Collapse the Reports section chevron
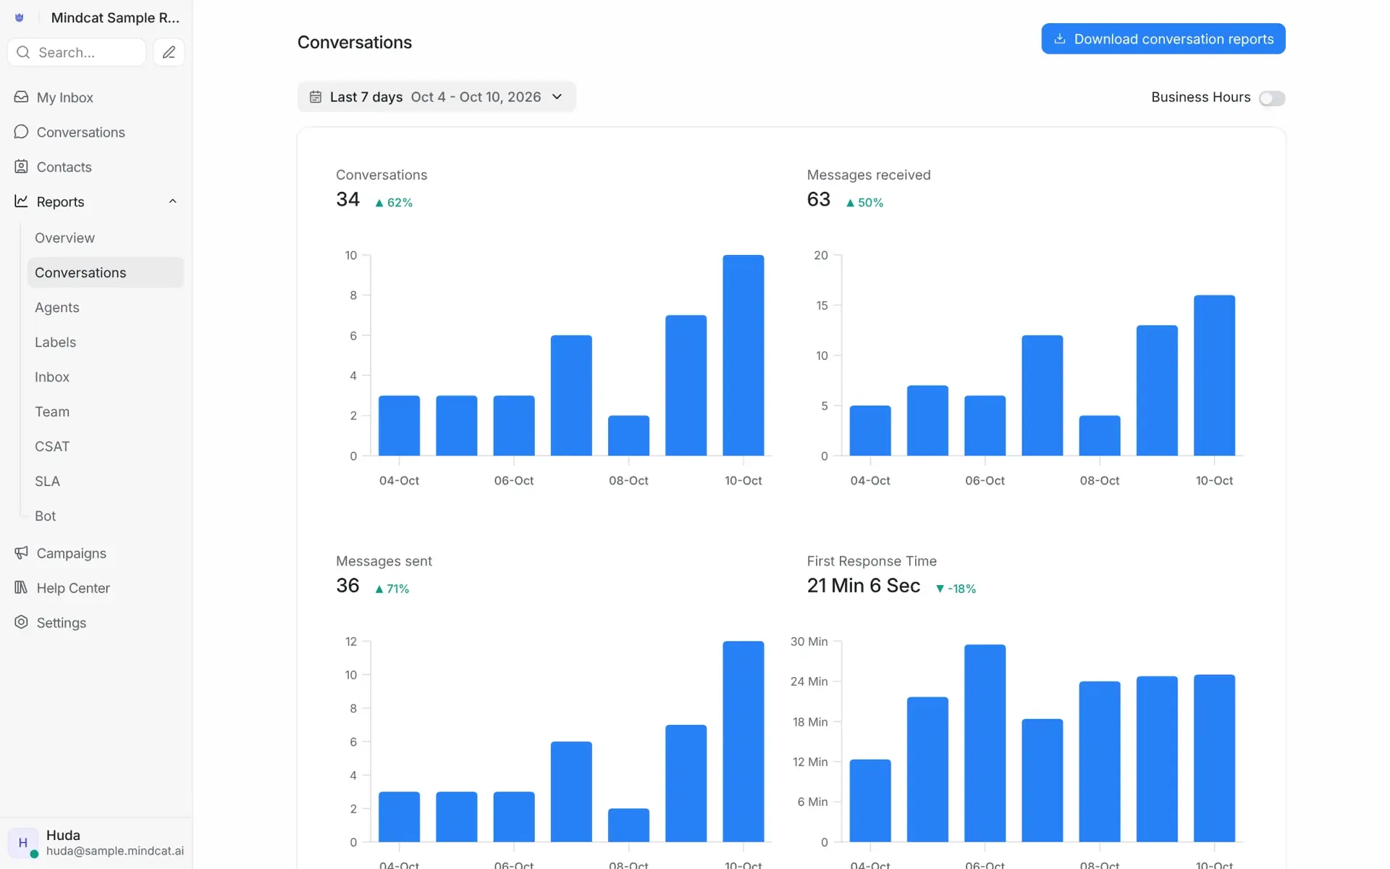The image size is (1390, 869). tap(172, 201)
